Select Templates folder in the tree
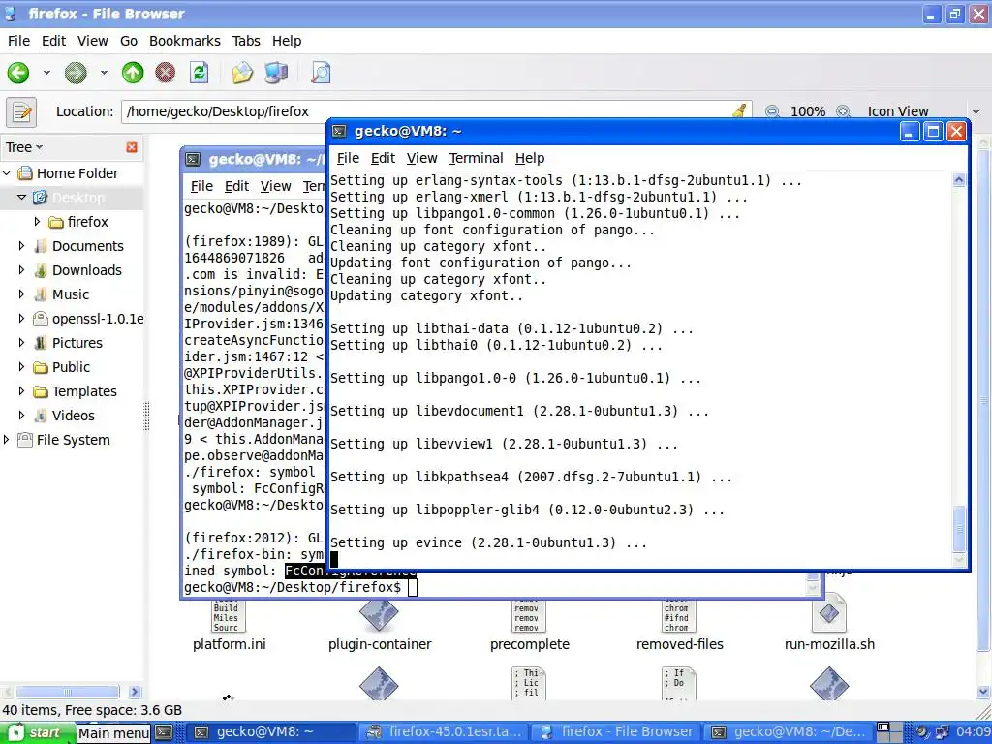 click(85, 391)
